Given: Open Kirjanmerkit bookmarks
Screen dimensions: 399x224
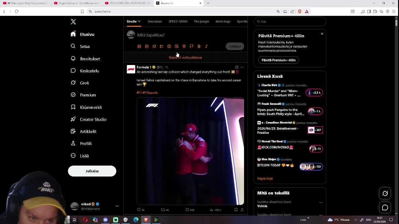Looking at the screenshot, I should pyautogui.click(x=87, y=107).
